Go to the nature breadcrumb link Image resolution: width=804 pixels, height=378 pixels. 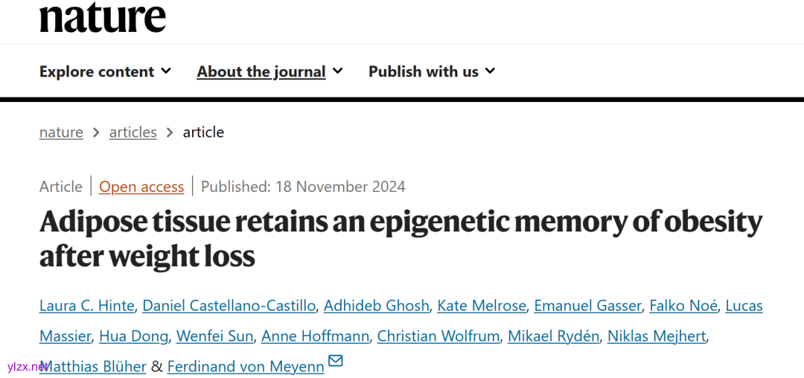(x=61, y=132)
